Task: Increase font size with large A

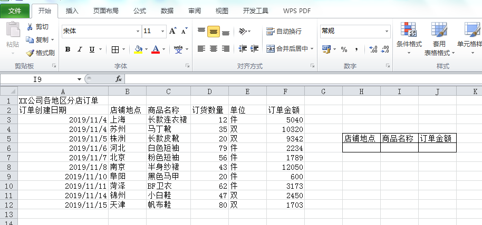Action: click(x=172, y=30)
